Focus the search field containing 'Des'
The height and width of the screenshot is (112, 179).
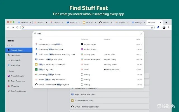point(88,34)
